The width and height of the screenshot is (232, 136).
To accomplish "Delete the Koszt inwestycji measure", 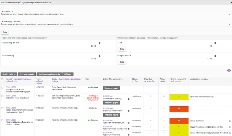I will point(100,56).
